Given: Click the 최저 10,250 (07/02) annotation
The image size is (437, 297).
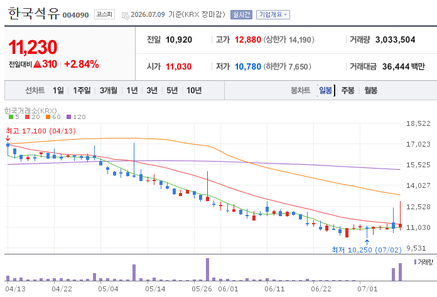Looking at the screenshot, I should [x=367, y=250].
